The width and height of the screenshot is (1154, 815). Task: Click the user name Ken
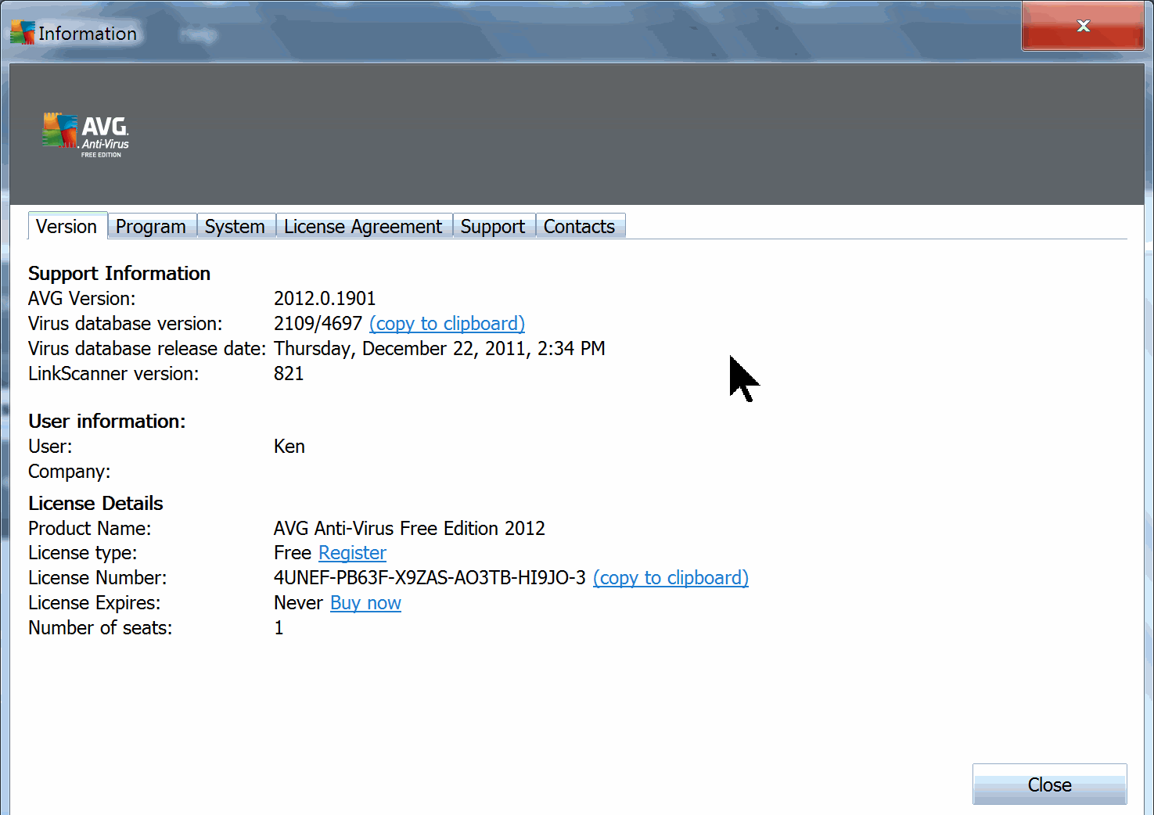(x=289, y=447)
